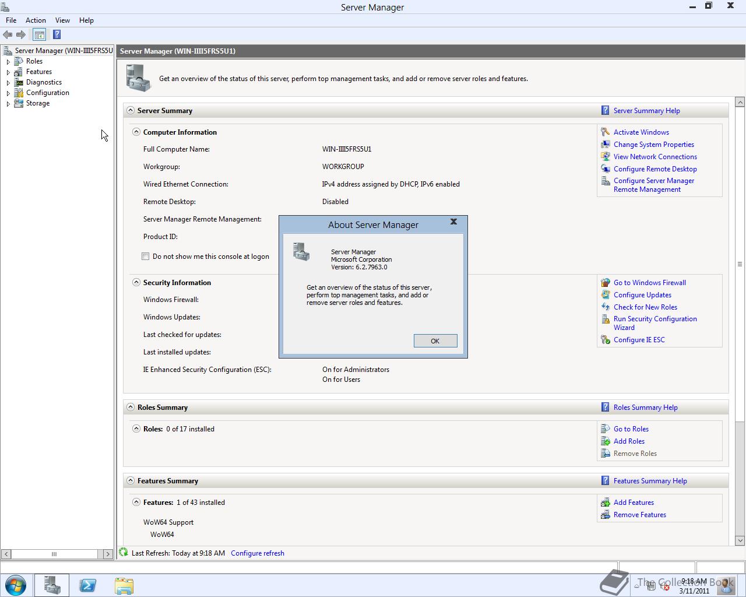Screen dimensions: 746x597
Task: Click the View Network Connections icon
Action: (606, 157)
